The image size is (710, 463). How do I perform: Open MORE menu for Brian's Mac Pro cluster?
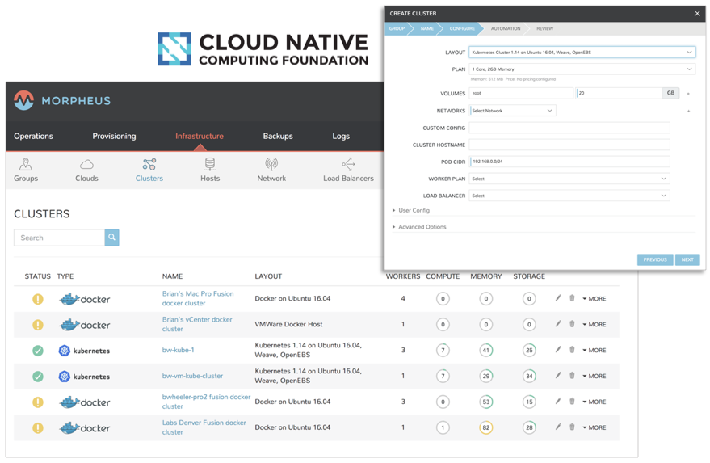tap(594, 298)
